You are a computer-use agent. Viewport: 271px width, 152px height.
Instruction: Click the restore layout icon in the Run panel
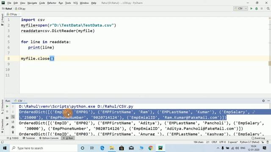coord(7,118)
